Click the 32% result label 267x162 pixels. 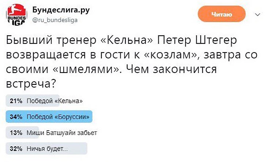16,149
